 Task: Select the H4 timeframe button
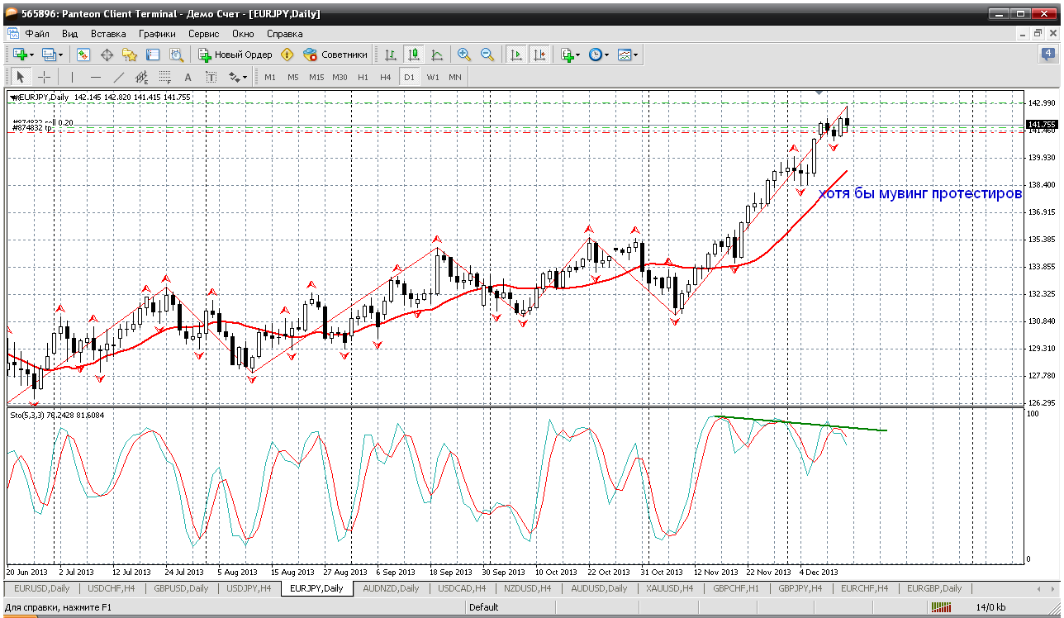point(385,77)
